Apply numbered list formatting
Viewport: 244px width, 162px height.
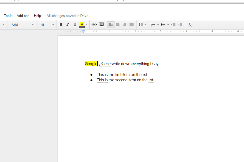pos(153,25)
